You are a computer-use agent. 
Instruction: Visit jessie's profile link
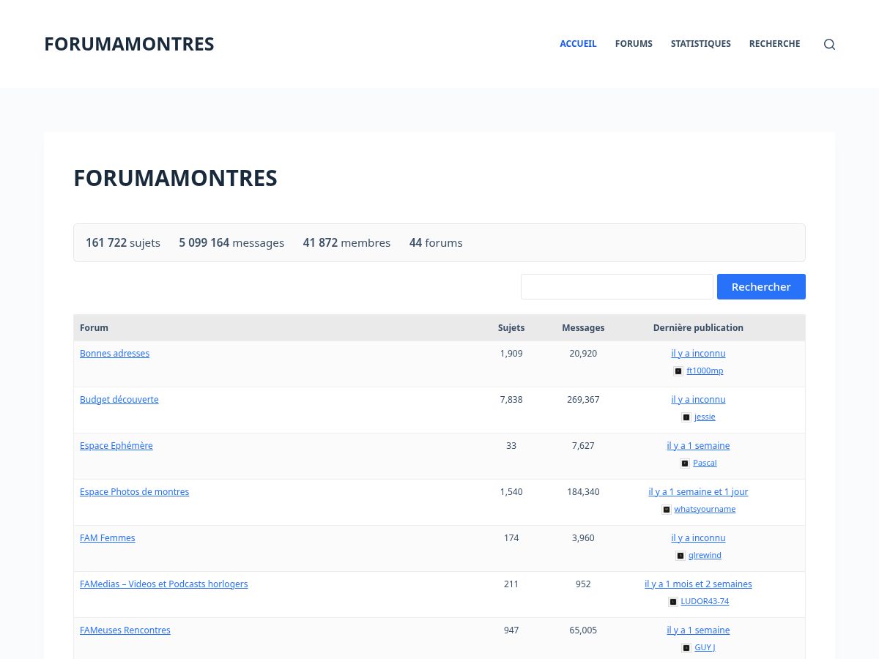(x=705, y=417)
